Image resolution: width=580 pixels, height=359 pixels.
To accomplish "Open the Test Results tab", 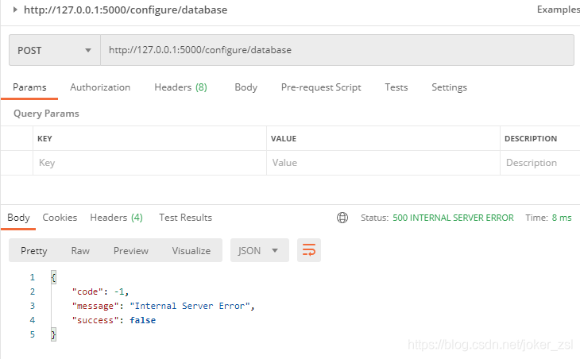I will tap(185, 218).
